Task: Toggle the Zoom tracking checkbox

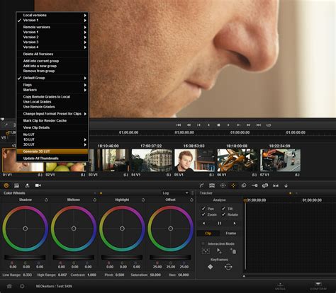Action: (203, 214)
